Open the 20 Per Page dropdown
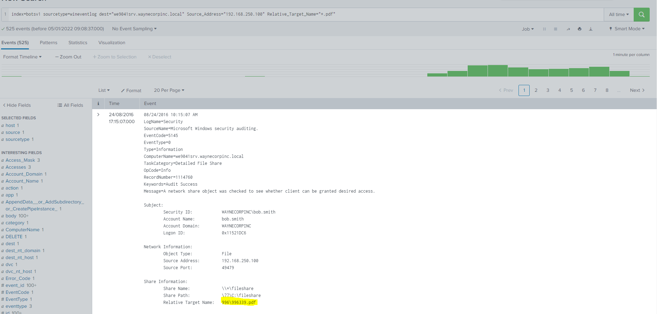The height and width of the screenshot is (314, 657). (169, 90)
